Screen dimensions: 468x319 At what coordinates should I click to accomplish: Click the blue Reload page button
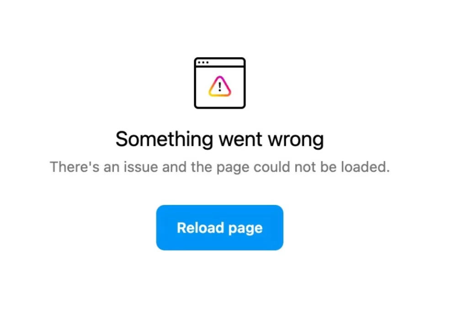220,227
